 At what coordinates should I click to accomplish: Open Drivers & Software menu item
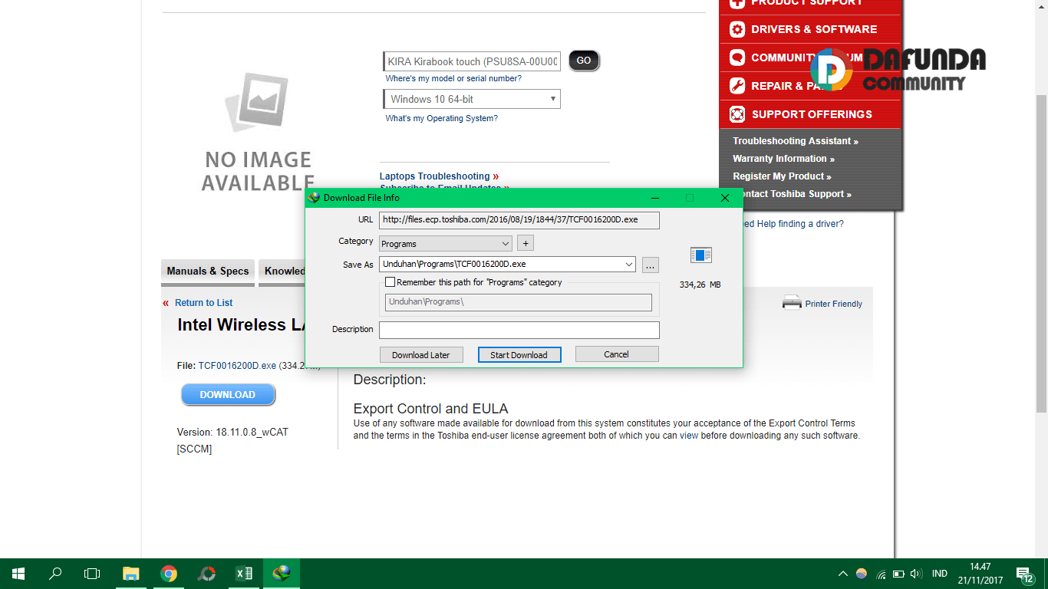tap(813, 29)
